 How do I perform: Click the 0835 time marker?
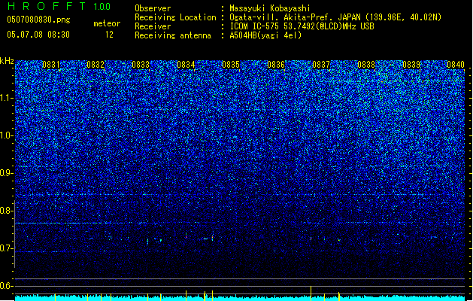[230, 65]
